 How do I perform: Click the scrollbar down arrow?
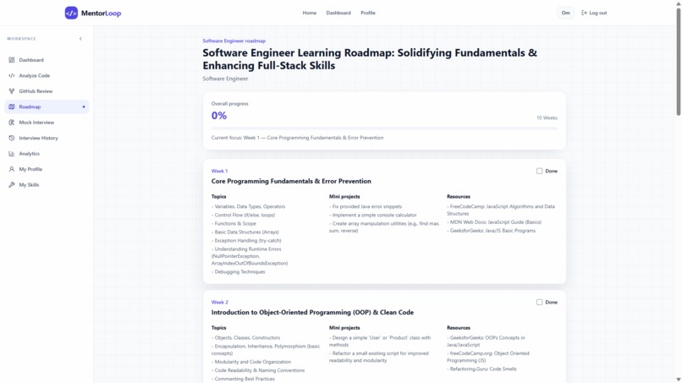678,380
